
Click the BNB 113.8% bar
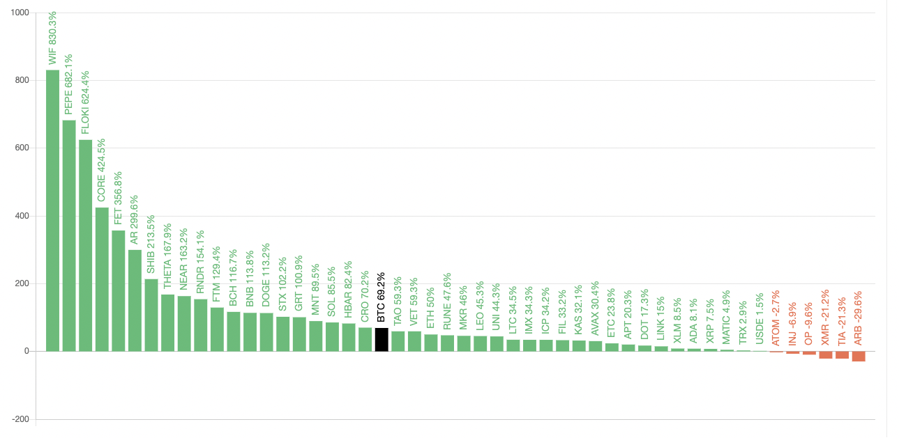[x=250, y=331]
